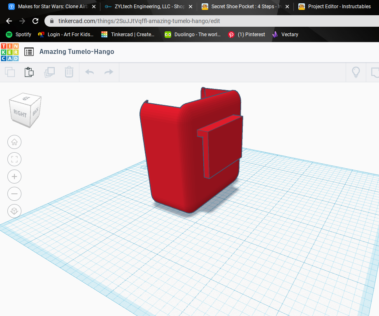The image size is (379, 316).
Task: Close the ZYLtech Engineering tab
Action: [x=191, y=7]
